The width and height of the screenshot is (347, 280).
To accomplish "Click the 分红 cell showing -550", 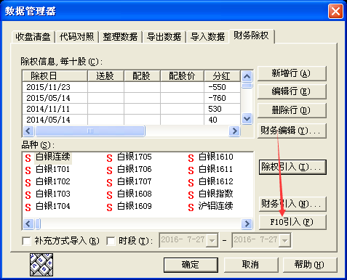I will coord(223,87).
